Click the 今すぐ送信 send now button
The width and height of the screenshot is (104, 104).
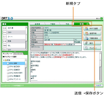point(92,28)
